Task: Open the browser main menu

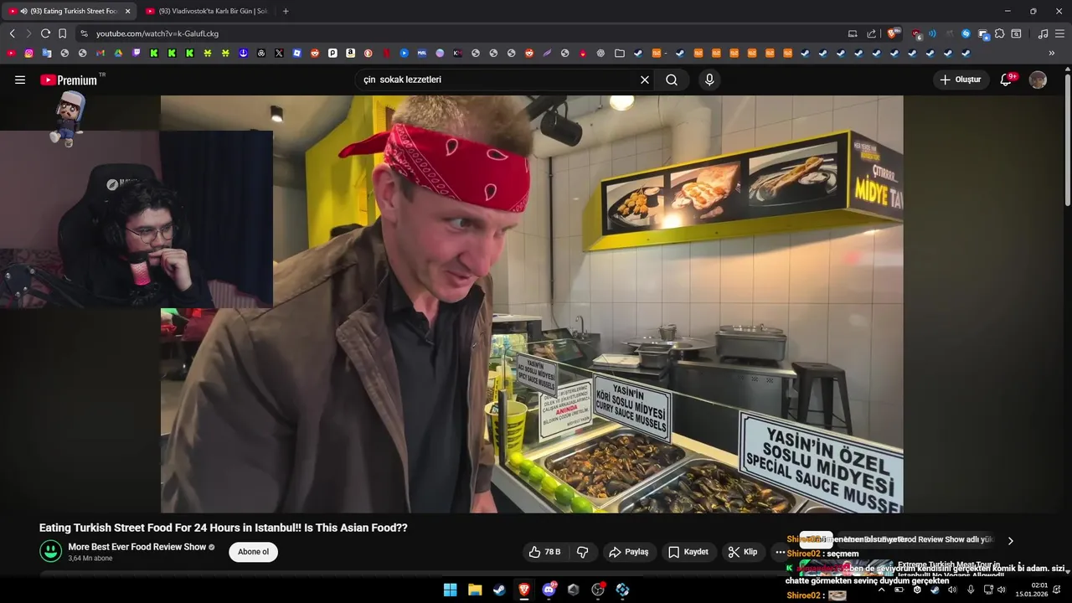Action: [1059, 33]
